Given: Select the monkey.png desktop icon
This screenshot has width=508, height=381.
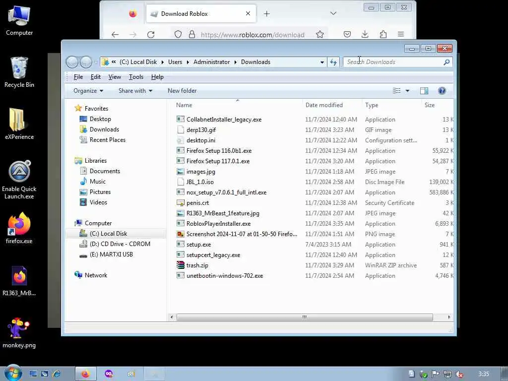Looking at the screenshot, I should (19, 333).
